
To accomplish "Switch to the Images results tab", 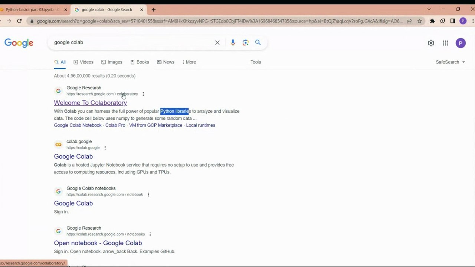I will 112,62.
